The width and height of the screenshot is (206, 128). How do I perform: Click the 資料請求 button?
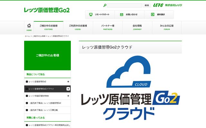click(159, 15)
